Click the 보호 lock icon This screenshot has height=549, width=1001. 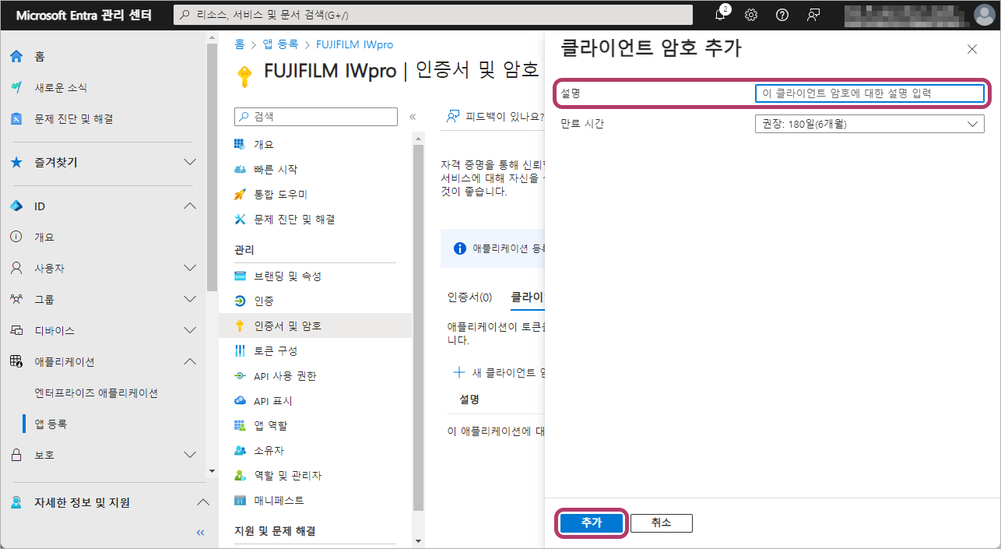[x=16, y=455]
